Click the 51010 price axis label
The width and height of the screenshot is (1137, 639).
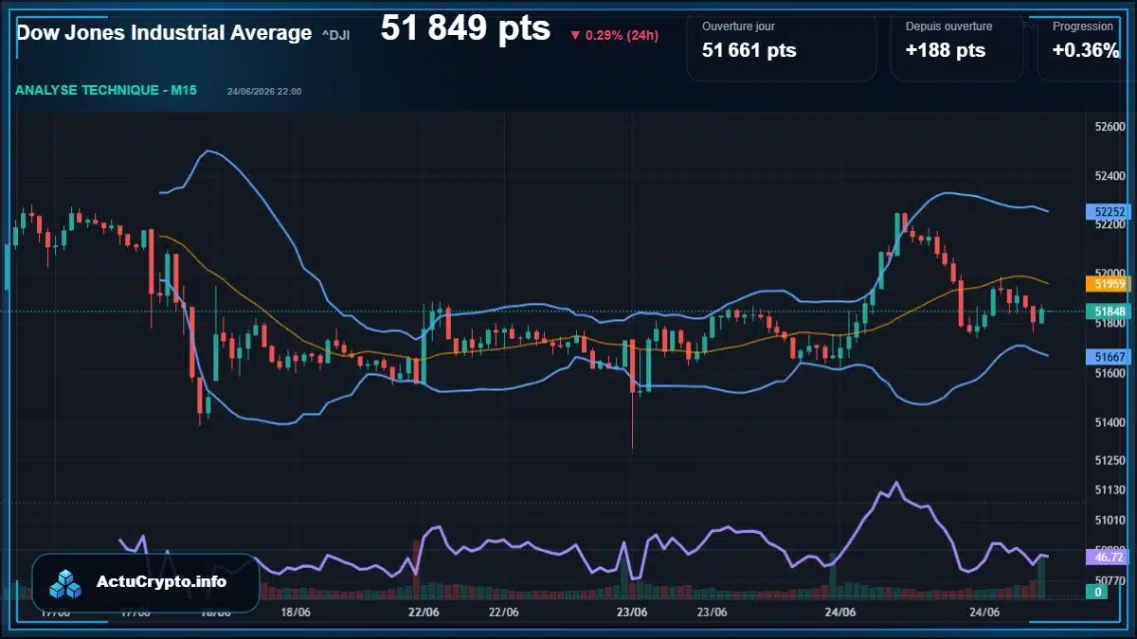click(1109, 520)
